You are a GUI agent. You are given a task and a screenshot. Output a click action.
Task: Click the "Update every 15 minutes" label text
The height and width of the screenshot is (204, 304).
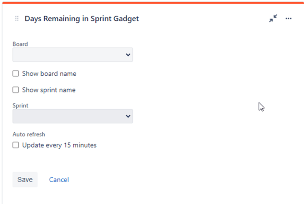coord(59,145)
